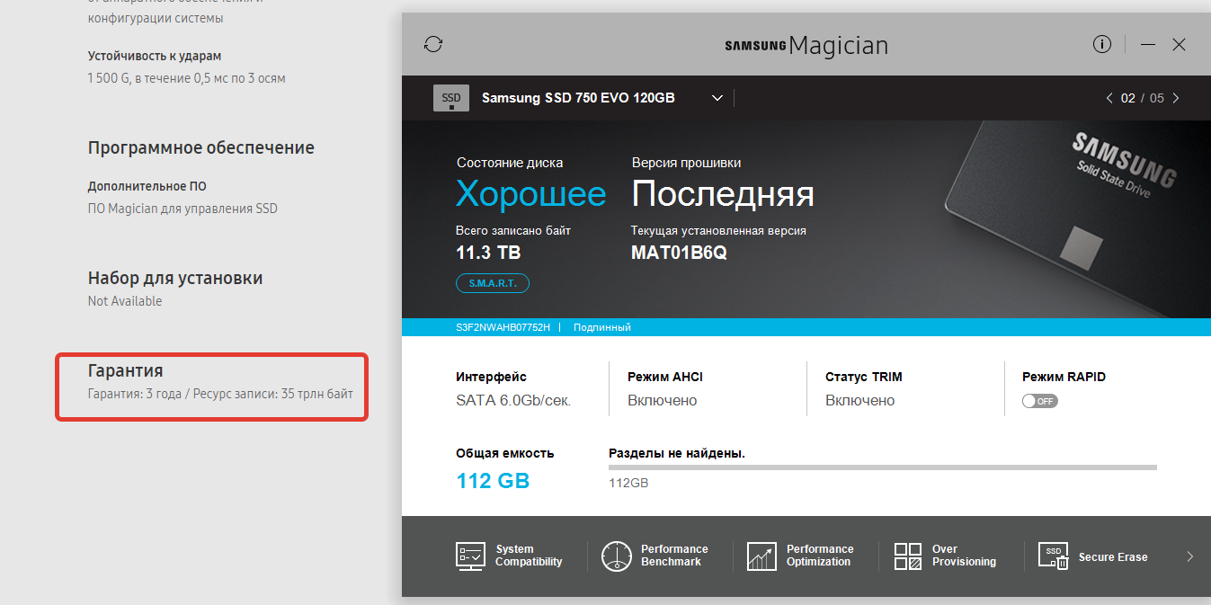Click the refresh icon in Samsung Magician
This screenshot has height=605, width=1211.
click(x=433, y=44)
